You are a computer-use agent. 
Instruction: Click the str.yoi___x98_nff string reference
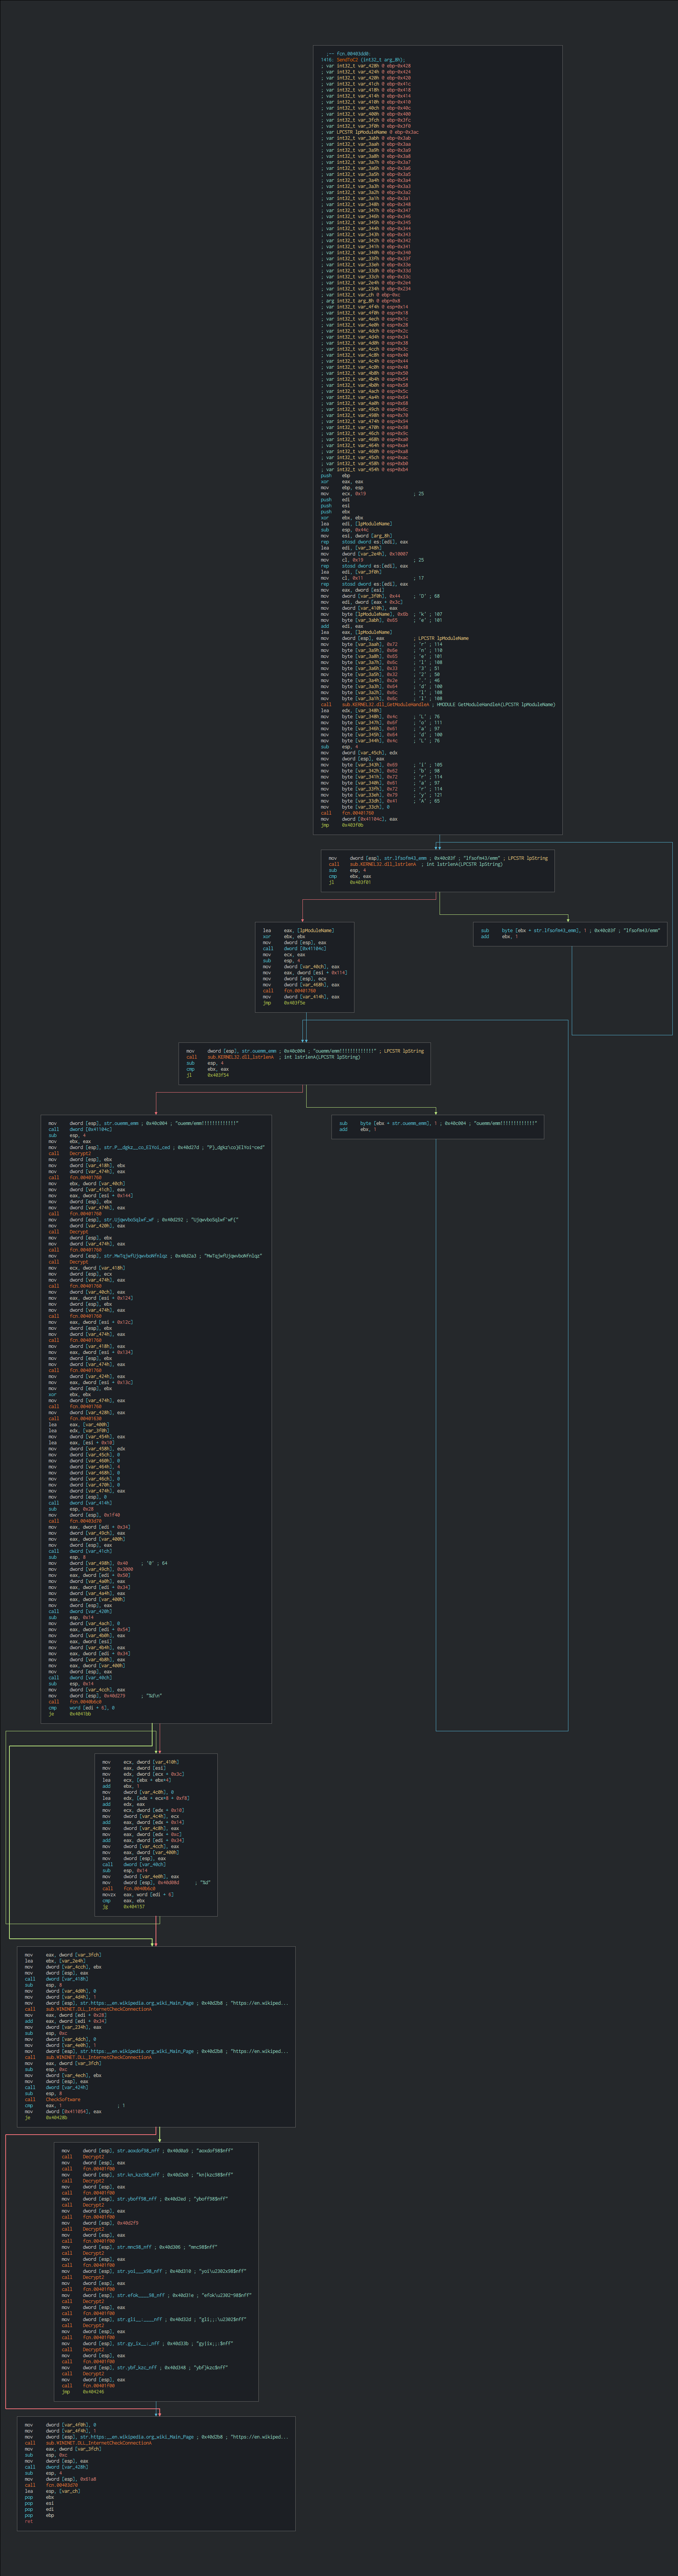click(x=140, y=2271)
